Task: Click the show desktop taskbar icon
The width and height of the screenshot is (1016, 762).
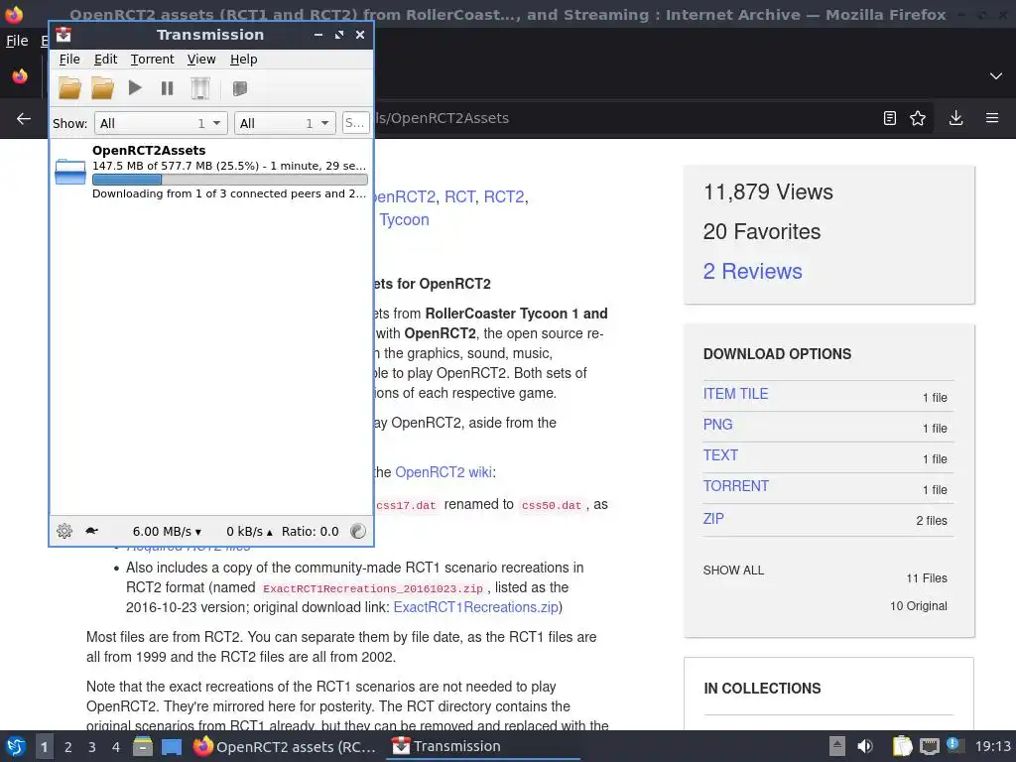Action: point(172,746)
